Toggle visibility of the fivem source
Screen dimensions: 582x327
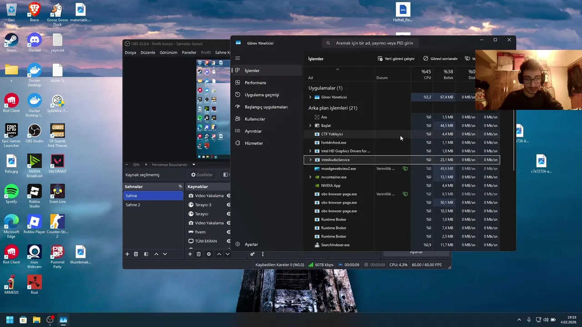tap(229, 232)
